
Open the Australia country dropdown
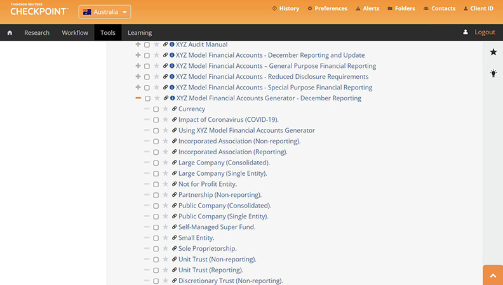(x=105, y=12)
